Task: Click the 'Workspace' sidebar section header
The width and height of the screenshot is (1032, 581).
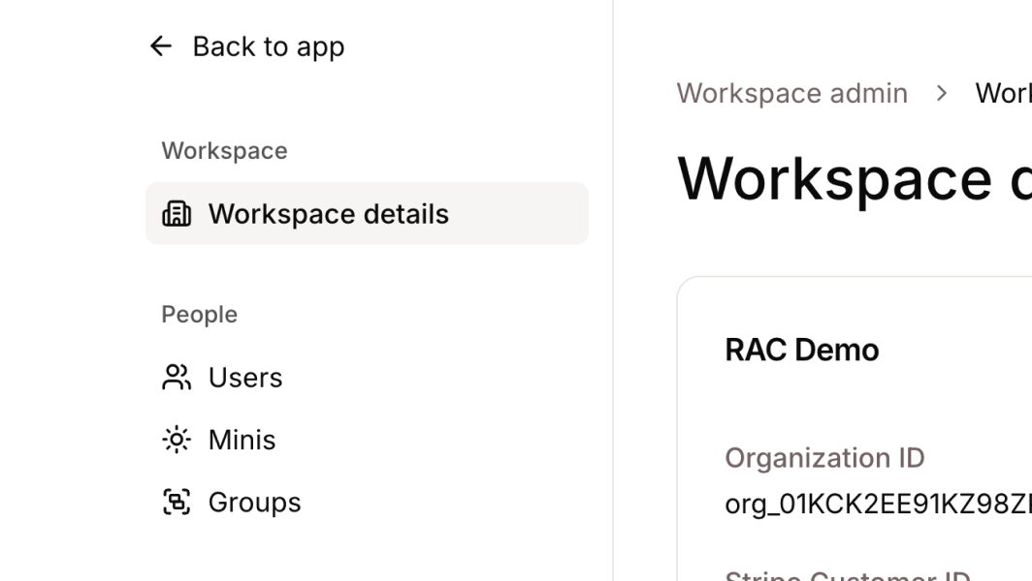Action: (x=224, y=151)
